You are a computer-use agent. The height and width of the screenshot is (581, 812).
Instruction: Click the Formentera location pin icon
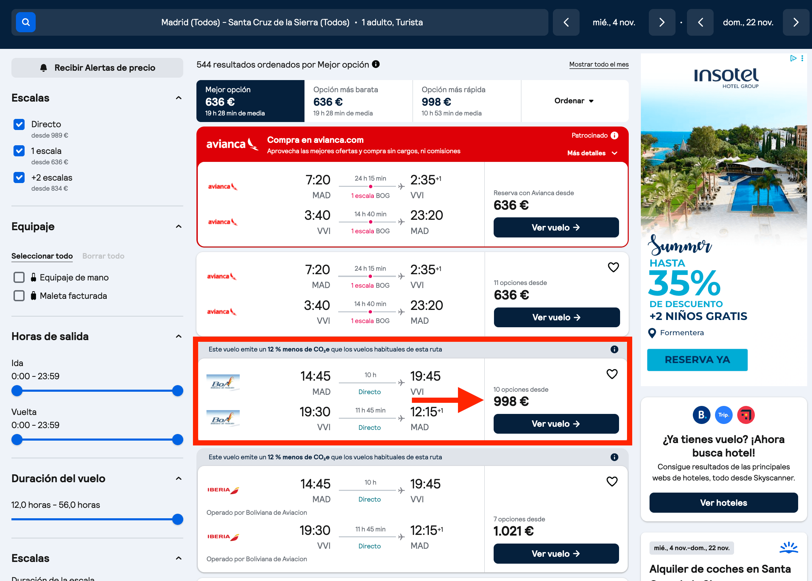tap(652, 333)
